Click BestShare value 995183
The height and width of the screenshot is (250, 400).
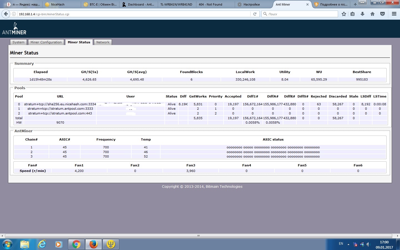(x=362, y=79)
